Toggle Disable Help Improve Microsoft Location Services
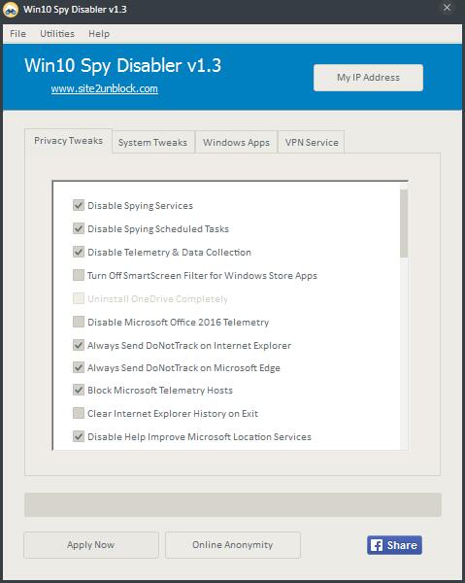This screenshot has width=465, height=583. [79, 436]
